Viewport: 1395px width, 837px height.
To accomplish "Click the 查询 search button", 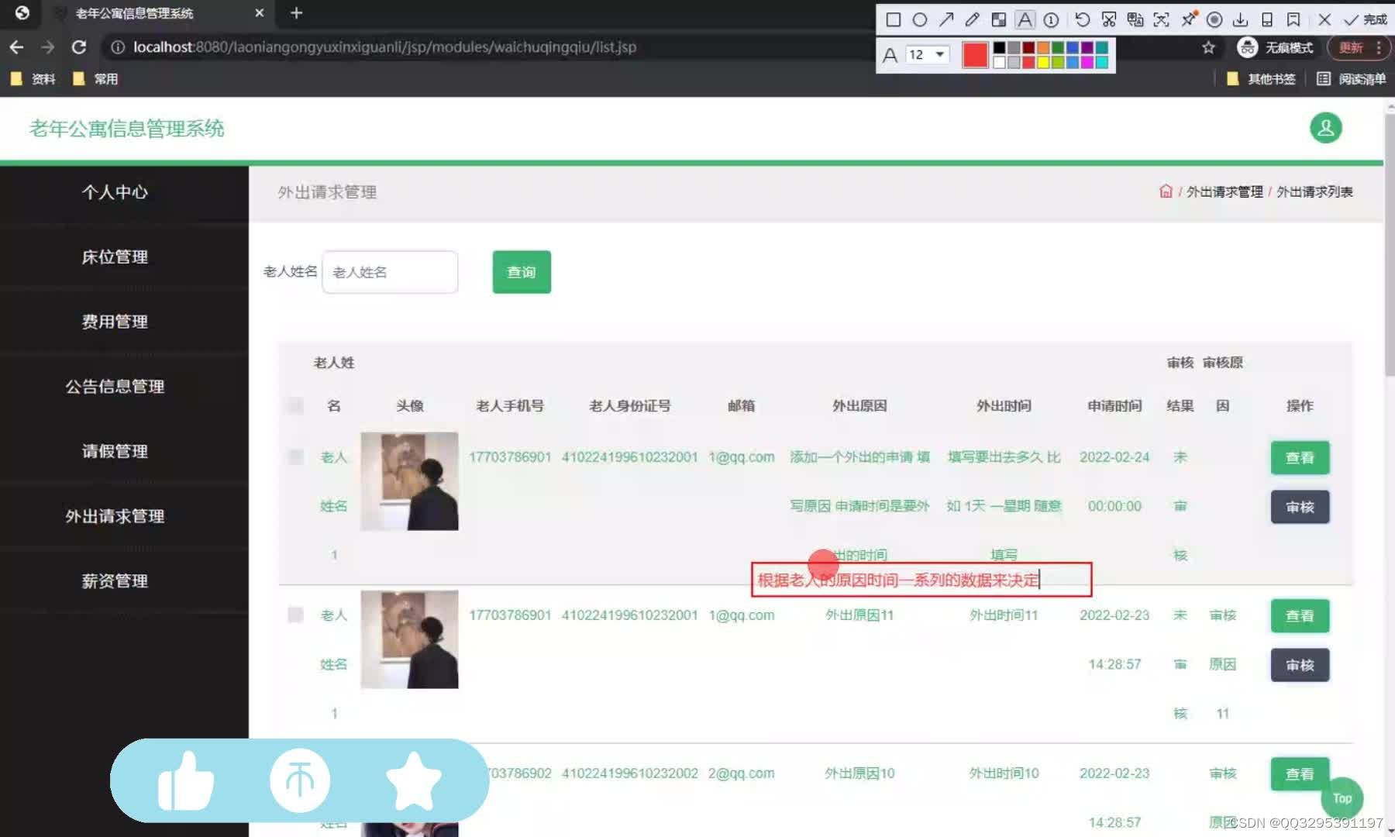I will click(522, 272).
